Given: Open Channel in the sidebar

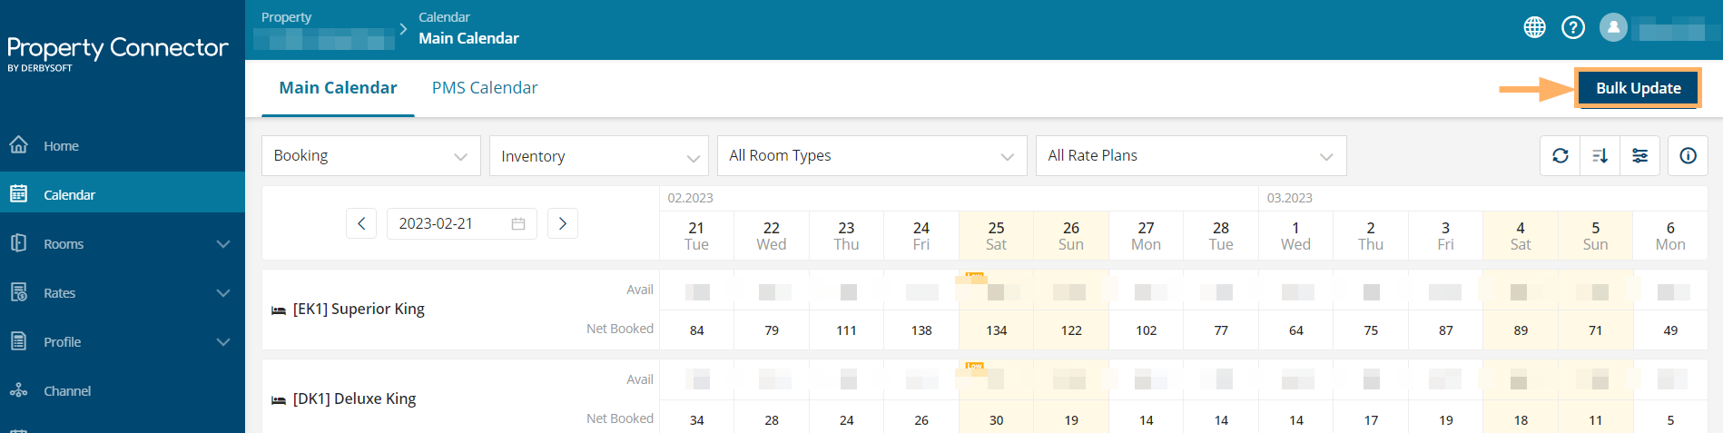Looking at the screenshot, I should [123, 391].
